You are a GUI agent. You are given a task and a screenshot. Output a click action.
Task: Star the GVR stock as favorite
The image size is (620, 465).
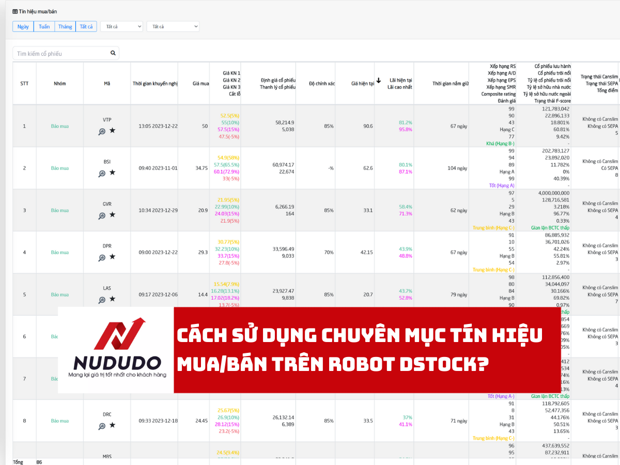point(112,215)
